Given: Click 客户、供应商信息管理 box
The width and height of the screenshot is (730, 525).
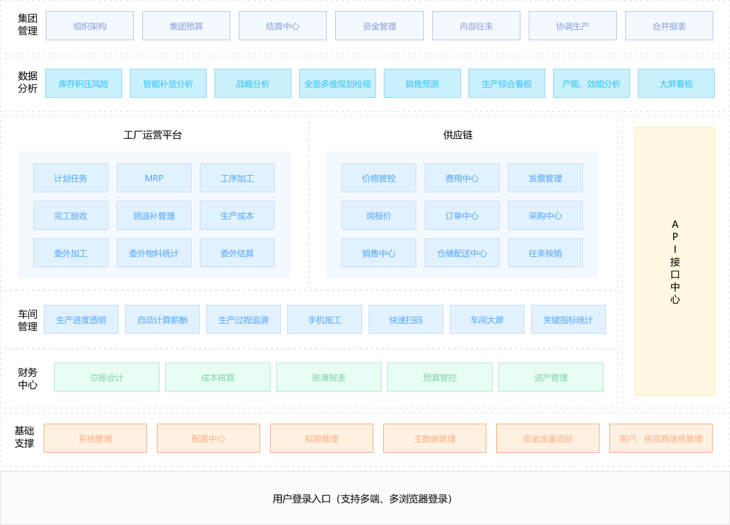Looking at the screenshot, I should [661, 438].
